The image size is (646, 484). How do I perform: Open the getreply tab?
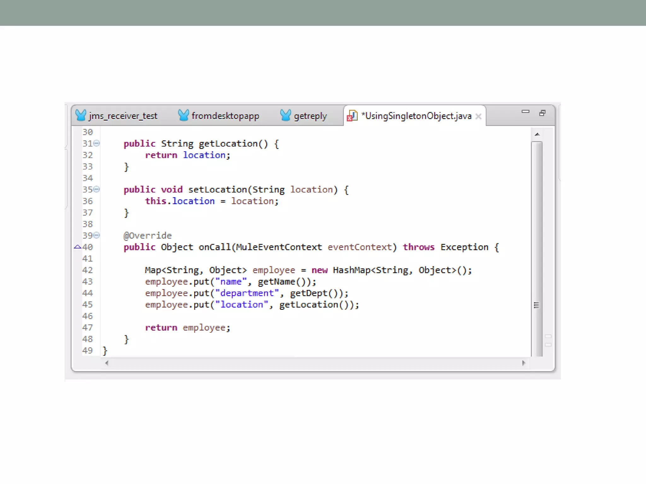coord(310,116)
